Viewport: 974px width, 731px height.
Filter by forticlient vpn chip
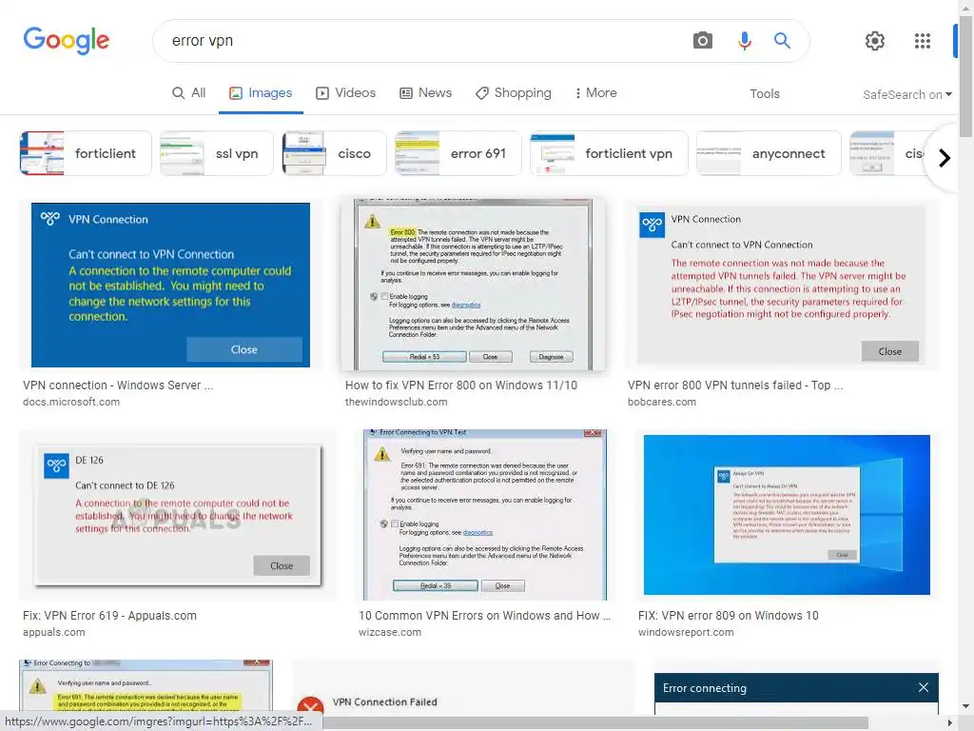609,153
